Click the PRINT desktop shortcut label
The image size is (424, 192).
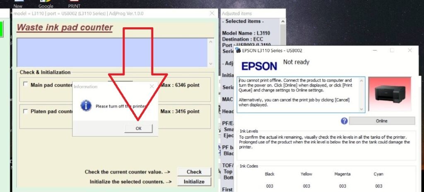coord(74,6)
